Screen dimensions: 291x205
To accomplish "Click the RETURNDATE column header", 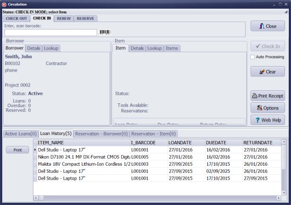I will point(262,143).
